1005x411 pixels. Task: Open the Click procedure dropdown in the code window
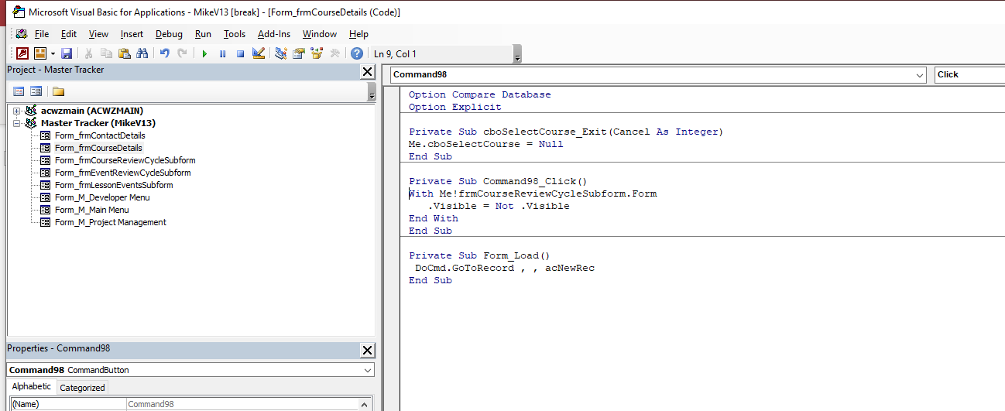click(969, 75)
